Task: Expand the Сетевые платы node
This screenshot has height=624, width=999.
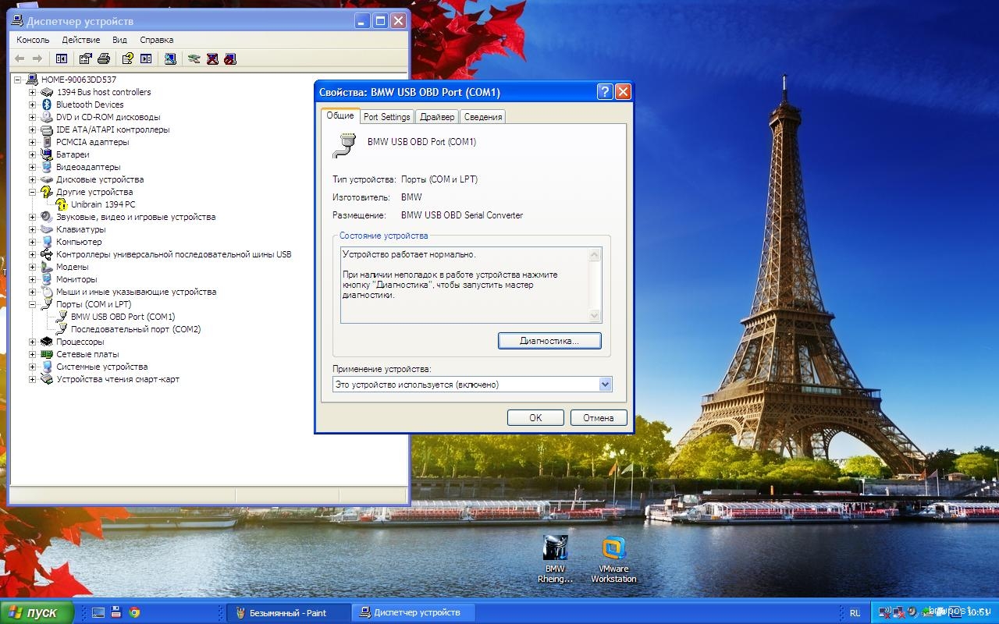Action: point(33,354)
